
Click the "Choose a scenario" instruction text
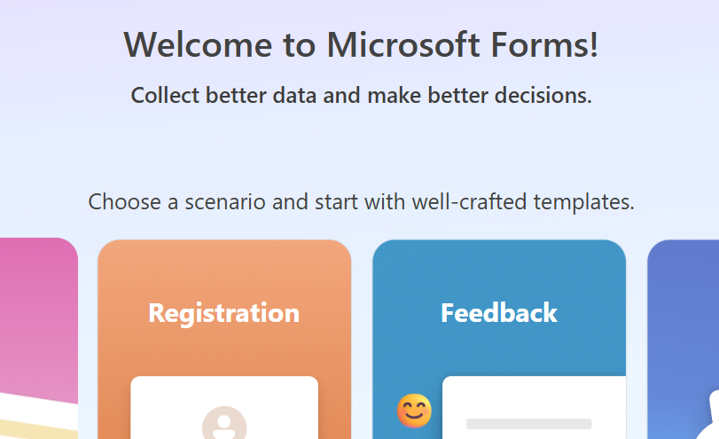(x=361, y=202)
